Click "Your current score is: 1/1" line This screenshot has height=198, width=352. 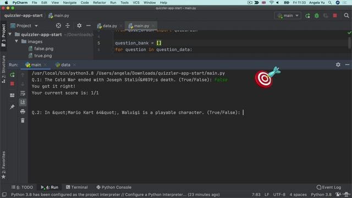[65, 93]
